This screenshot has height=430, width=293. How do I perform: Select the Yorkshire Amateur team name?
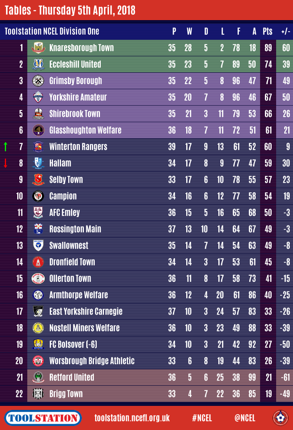coord(78,97)
